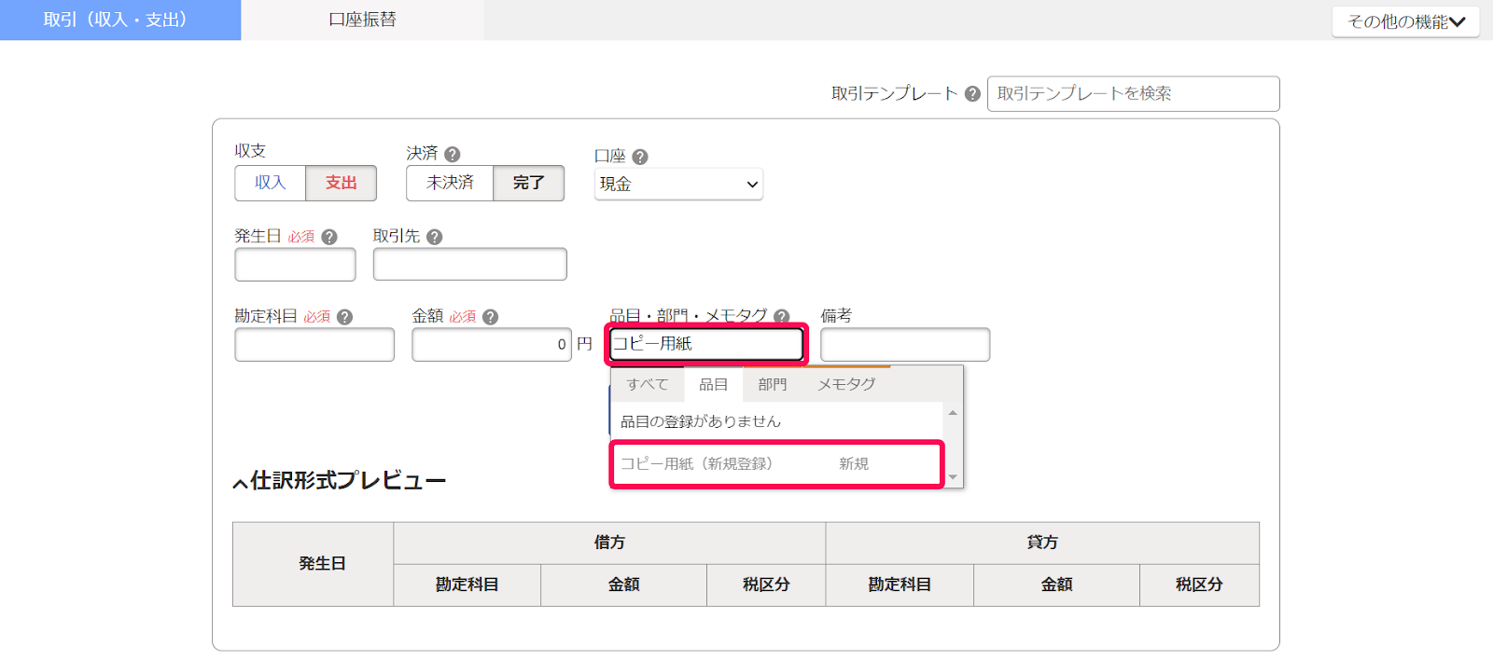Show help icon for 口座

coord(640,157)
